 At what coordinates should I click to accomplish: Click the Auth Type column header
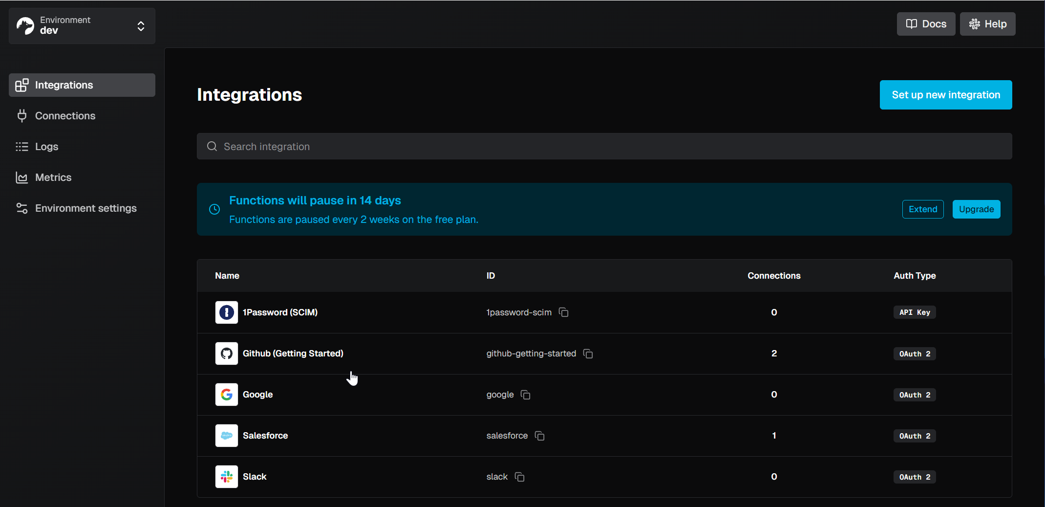tap(915, 276)
